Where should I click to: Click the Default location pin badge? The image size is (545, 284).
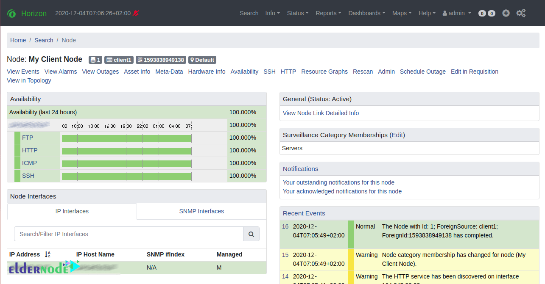tap(202, 60)
